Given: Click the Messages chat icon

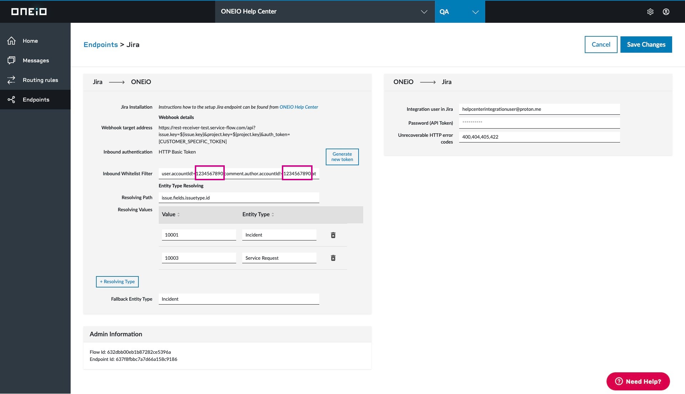Looking at the screenshot, I should 11,60.
